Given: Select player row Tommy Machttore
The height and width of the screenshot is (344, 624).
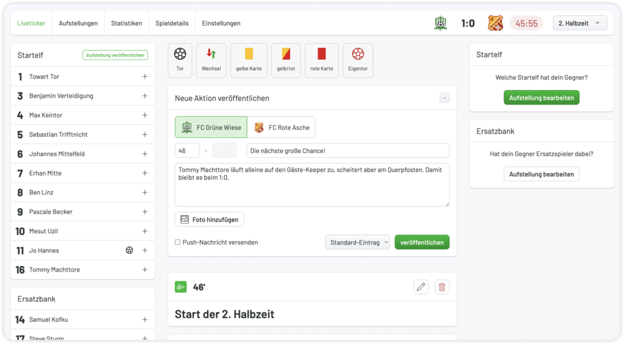Looking at the screenshot, I should [83, 270].
